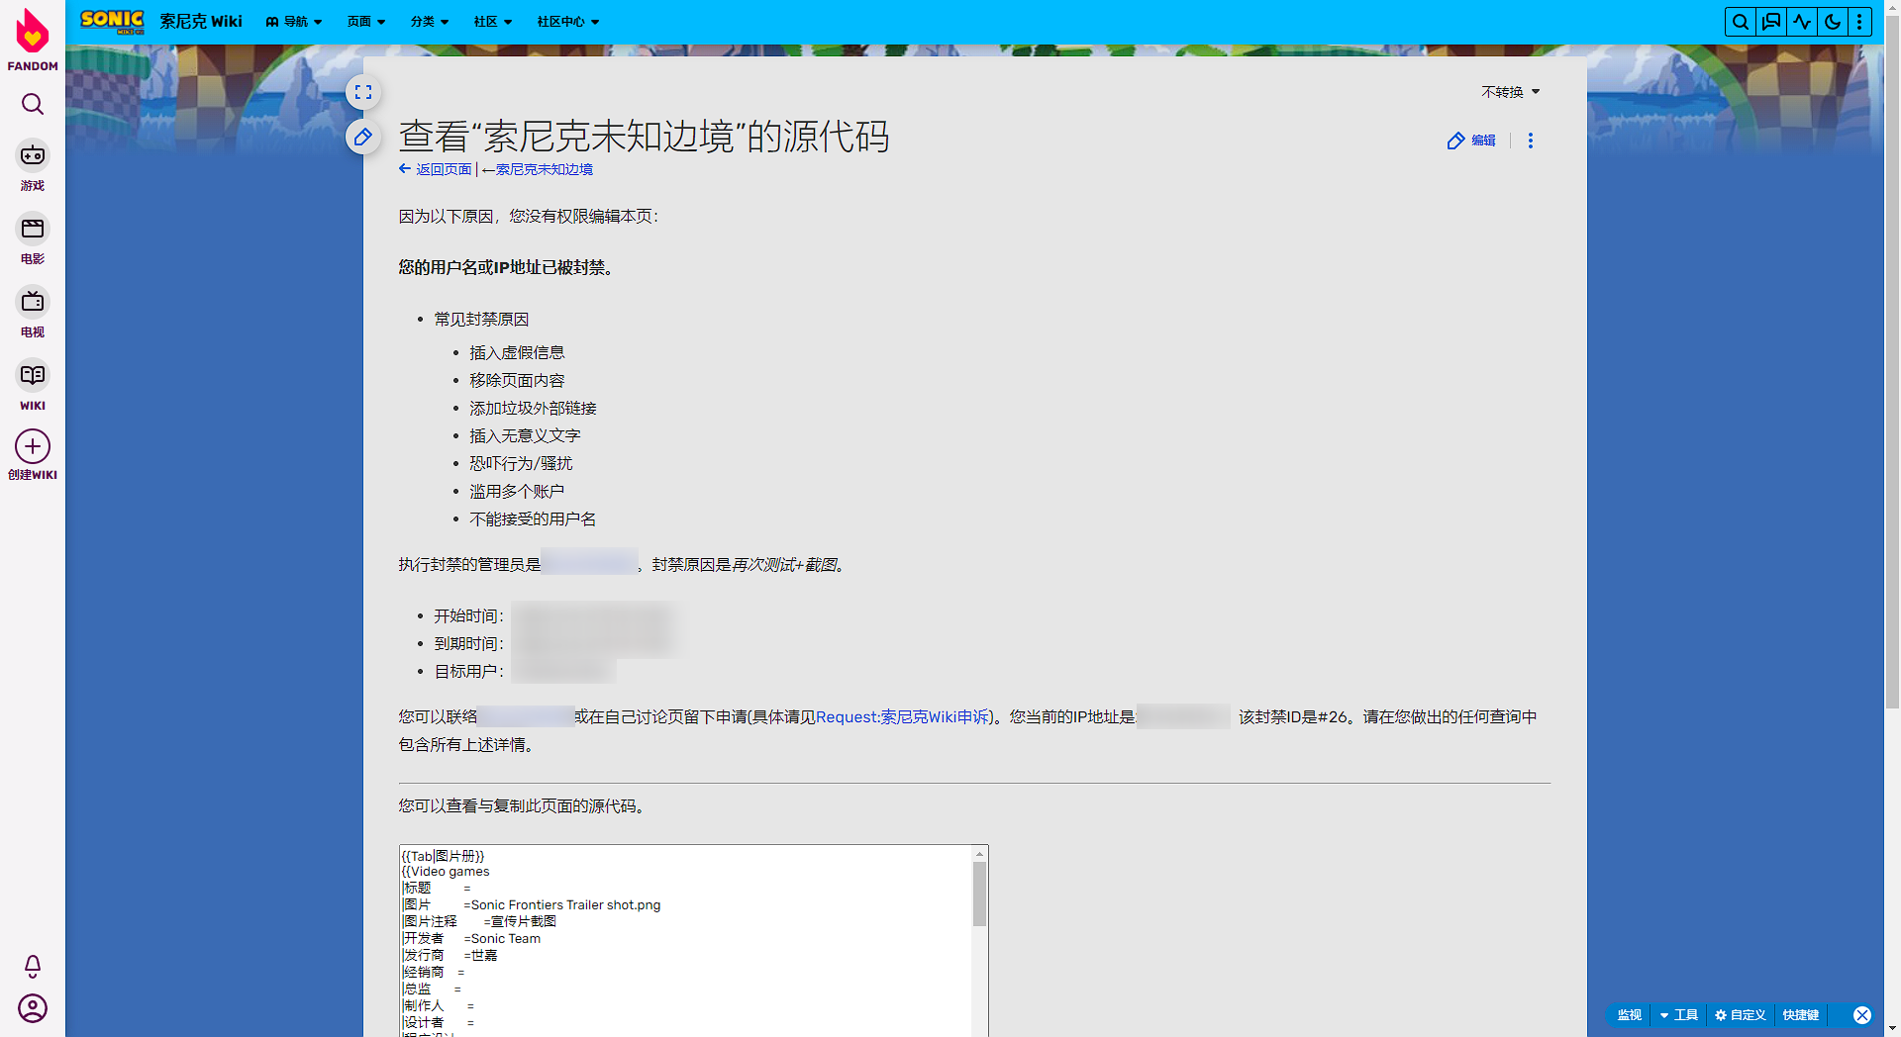Click inside the source code text area
This screenshot has height=1037, width=1901.
click(x=685, y=941)
